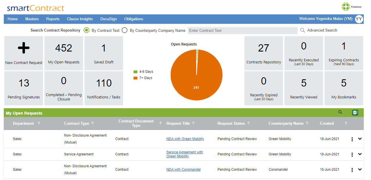
Task: Open Completed – Pending Closure tile
Action: (64, 88)
